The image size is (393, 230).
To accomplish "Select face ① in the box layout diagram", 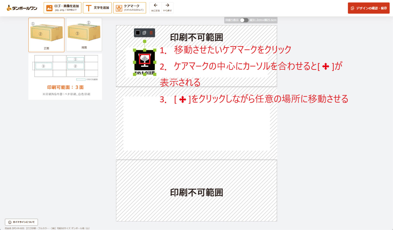I will pyautogui.click(x=76, y=59).
